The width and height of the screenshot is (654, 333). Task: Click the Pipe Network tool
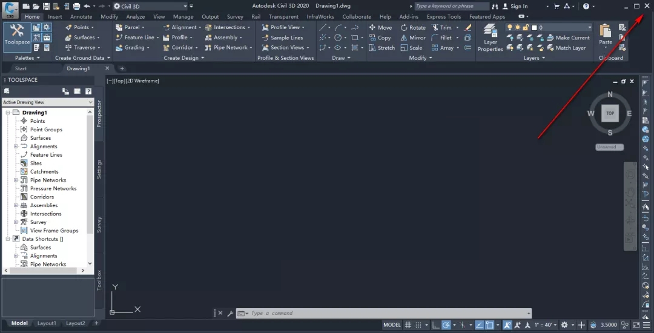[228, 47]
